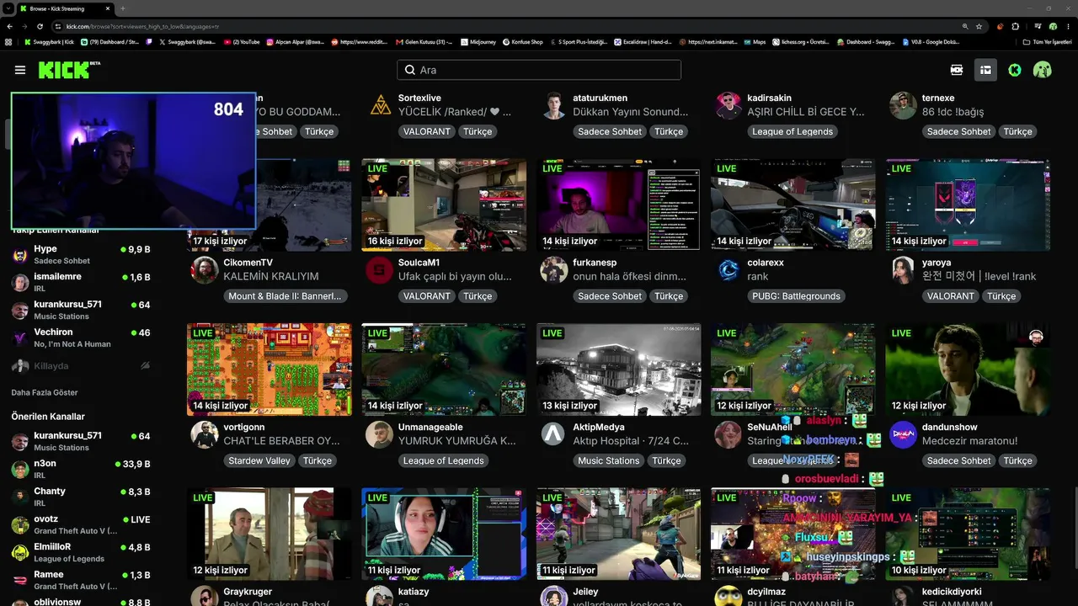This screenshot has height=606, width=1078.
Task: Open AktipMedya black-and-white camera thumbnail
Action: pos(618,369)
